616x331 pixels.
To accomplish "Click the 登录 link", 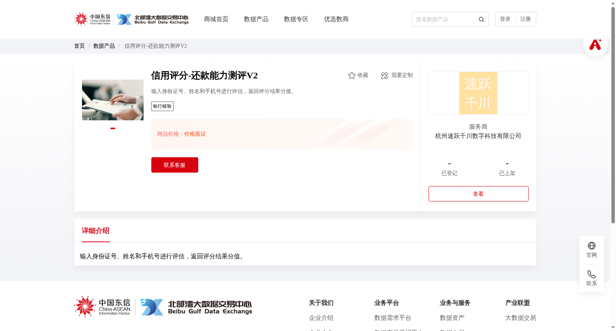I will (505, 19).
